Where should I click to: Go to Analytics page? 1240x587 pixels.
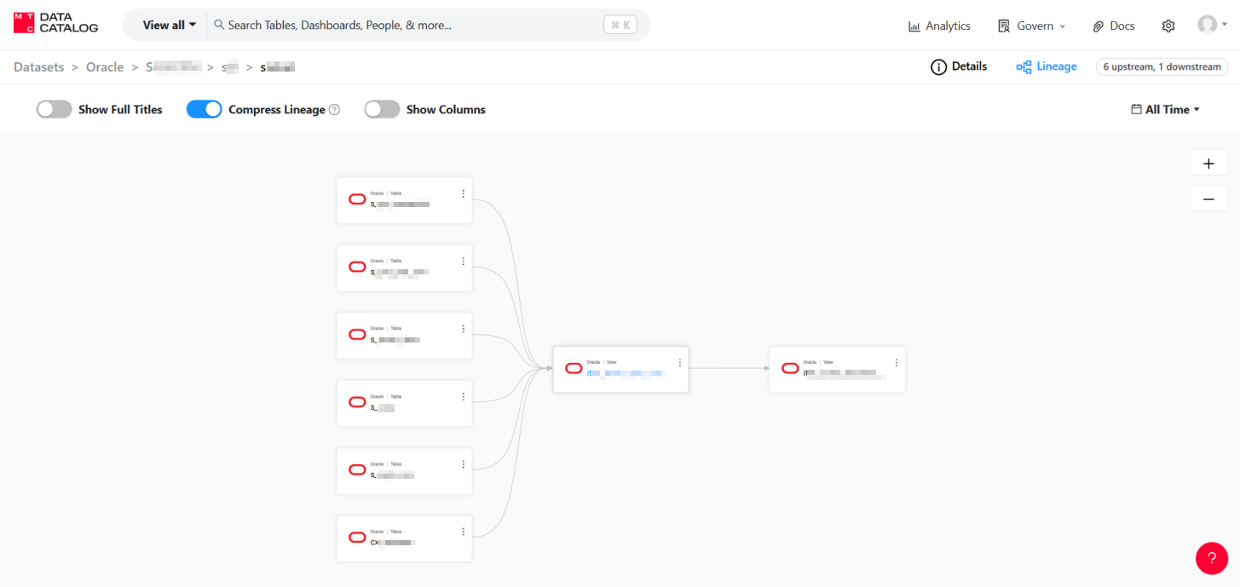point(939,26)
